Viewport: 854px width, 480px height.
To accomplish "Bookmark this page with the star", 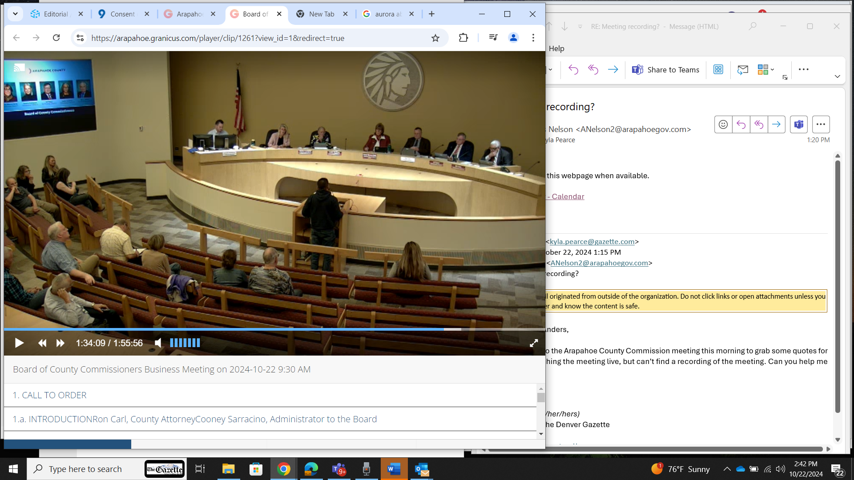I will tap(435, 38).
